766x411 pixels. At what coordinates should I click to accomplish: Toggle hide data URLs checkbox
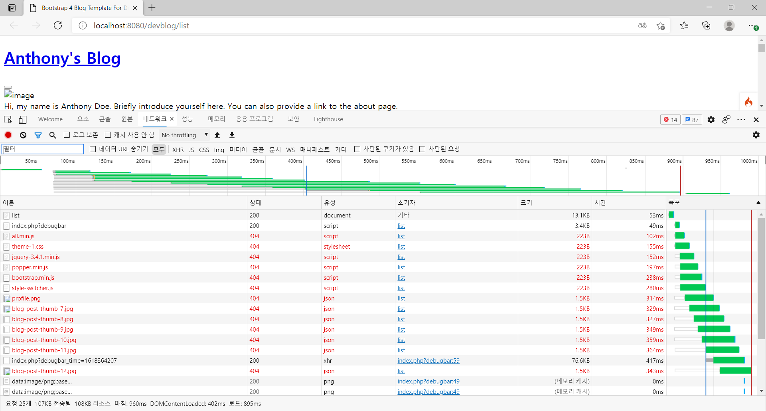pyautogui.click(x=93, y=149)
